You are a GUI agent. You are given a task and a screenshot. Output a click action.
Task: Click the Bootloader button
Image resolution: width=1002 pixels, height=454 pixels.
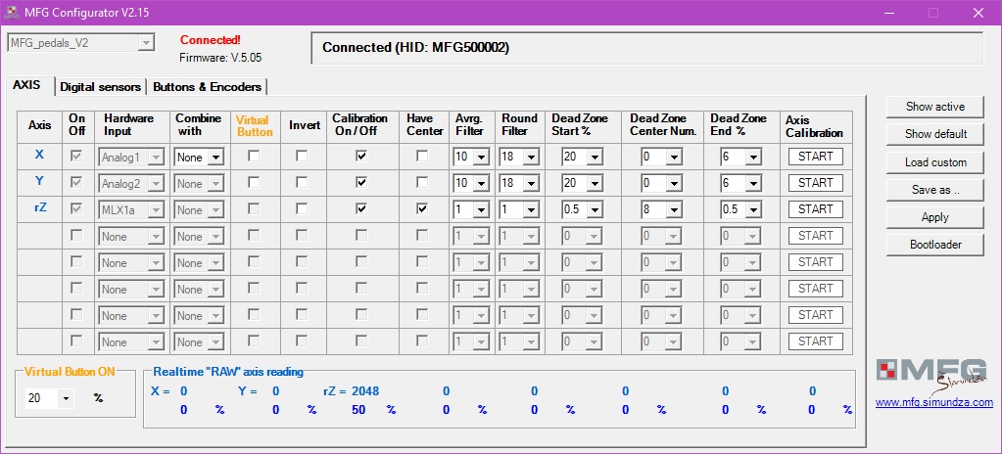(x=934, y=245)
